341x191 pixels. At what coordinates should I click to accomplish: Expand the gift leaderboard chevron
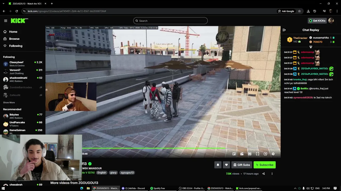point(311,47)
